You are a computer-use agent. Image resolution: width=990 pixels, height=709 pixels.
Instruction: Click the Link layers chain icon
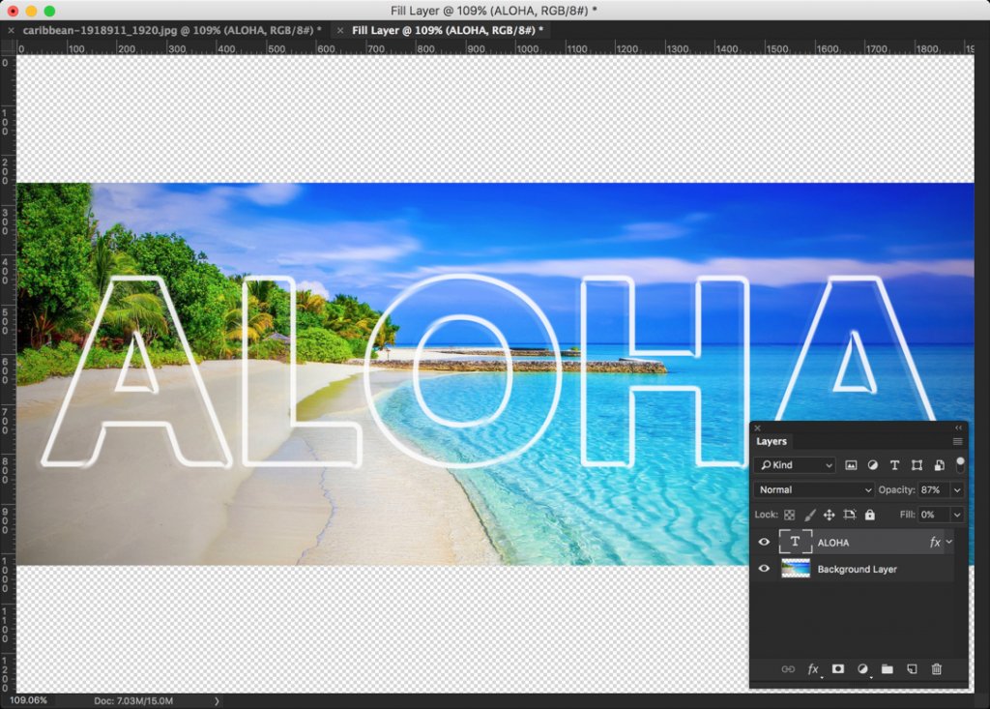point(788,669)
